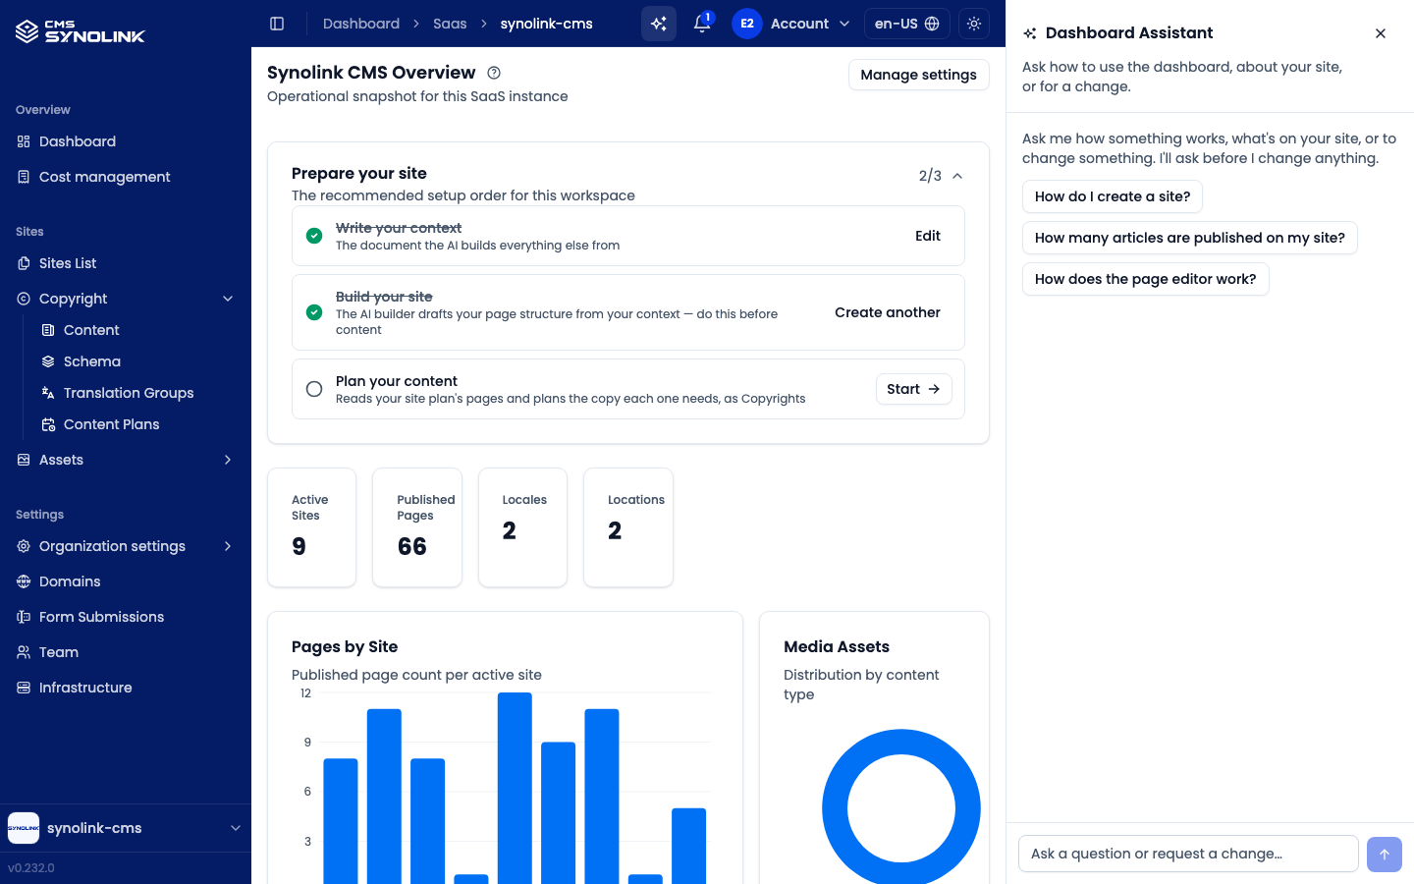The height and width of the screenshot is (884, 1414).
Task: Click Create another for Build your site
Action: point(888,312)
